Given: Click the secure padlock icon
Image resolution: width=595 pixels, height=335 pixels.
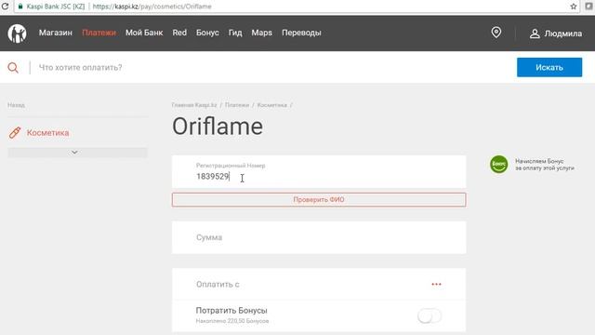Looking at the screenshot, I should coord(20,7).
